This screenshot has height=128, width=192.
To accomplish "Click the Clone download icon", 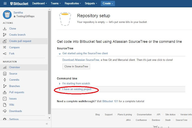I will click(x=5, y=29).
